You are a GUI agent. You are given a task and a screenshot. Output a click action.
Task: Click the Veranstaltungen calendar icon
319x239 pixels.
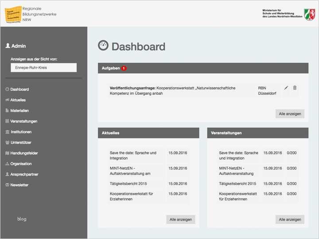pos(7,121)
